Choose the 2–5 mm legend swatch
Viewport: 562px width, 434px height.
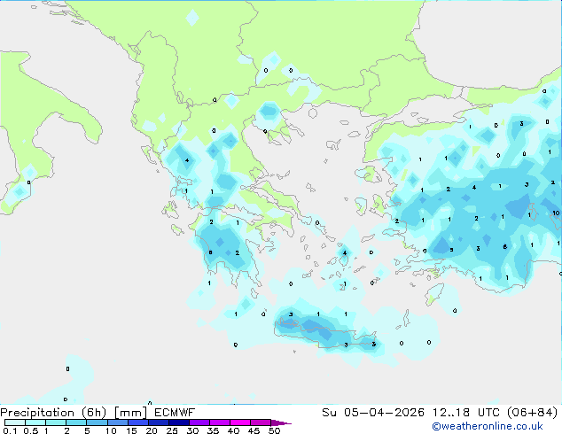76,422
